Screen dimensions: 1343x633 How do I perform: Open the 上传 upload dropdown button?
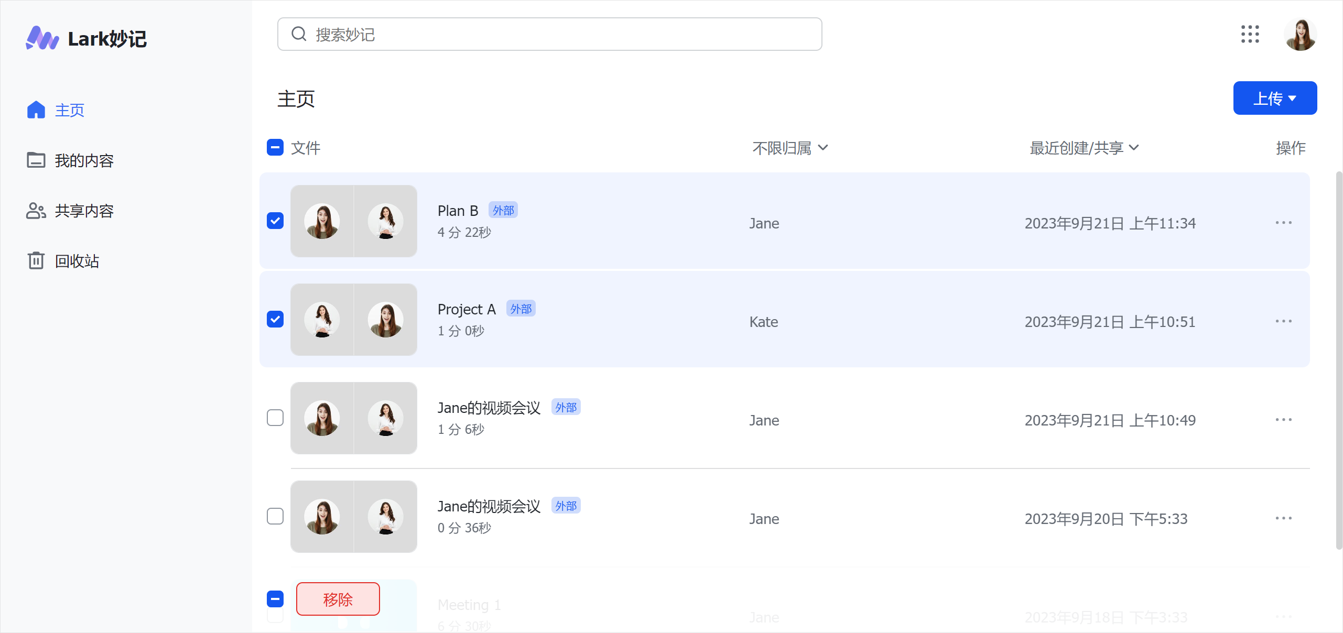[x=1275, y=98]
